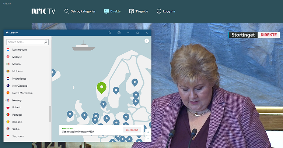The height and width of the screenshot is (148, 283).
Task: Click the Malaysia flag icon
Action: coord(8,57)
